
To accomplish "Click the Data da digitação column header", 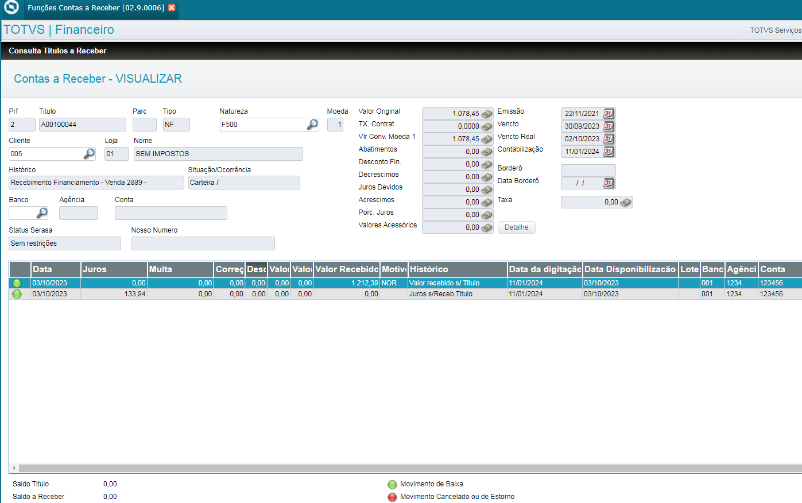I will [x=545, y=269].
